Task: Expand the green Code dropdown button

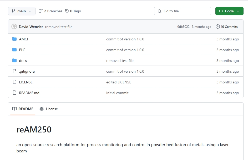Action: (229, 11)
